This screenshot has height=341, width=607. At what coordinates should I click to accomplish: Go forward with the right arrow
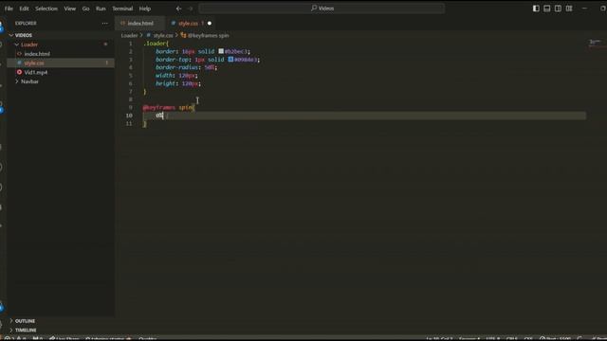point(190,9)
